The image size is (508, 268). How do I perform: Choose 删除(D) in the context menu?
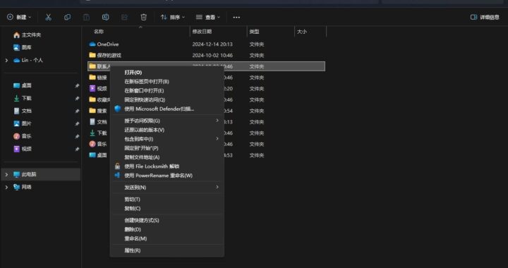(x=167, y=229)
